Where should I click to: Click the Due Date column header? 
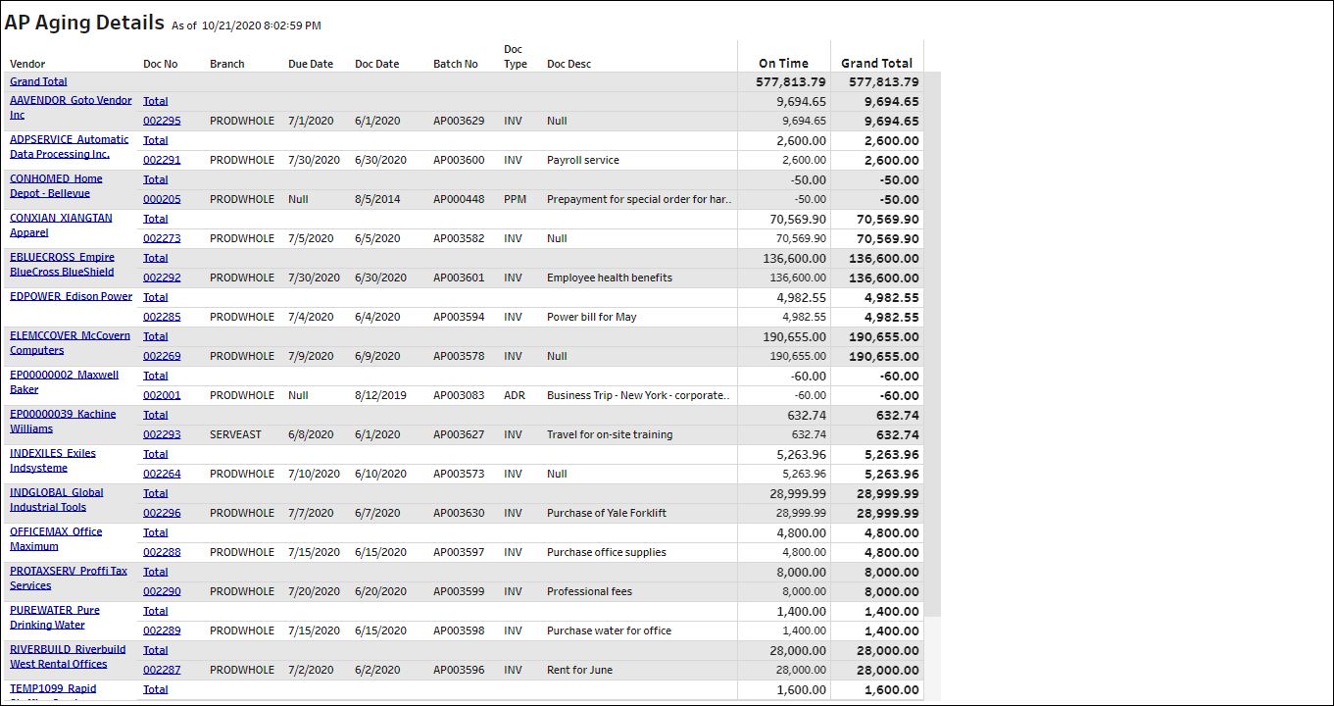pyautogui.click(x=311, y=64)
